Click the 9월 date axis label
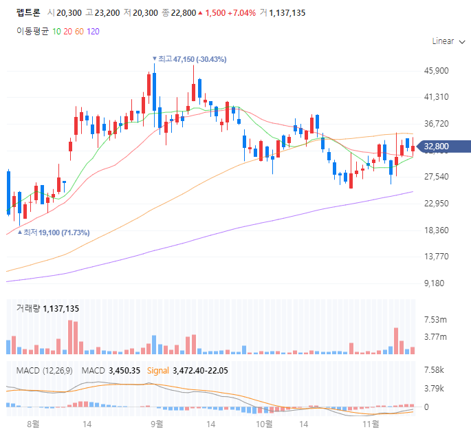Viewport: 471px width, 432px height. click(x=157, y=424)
